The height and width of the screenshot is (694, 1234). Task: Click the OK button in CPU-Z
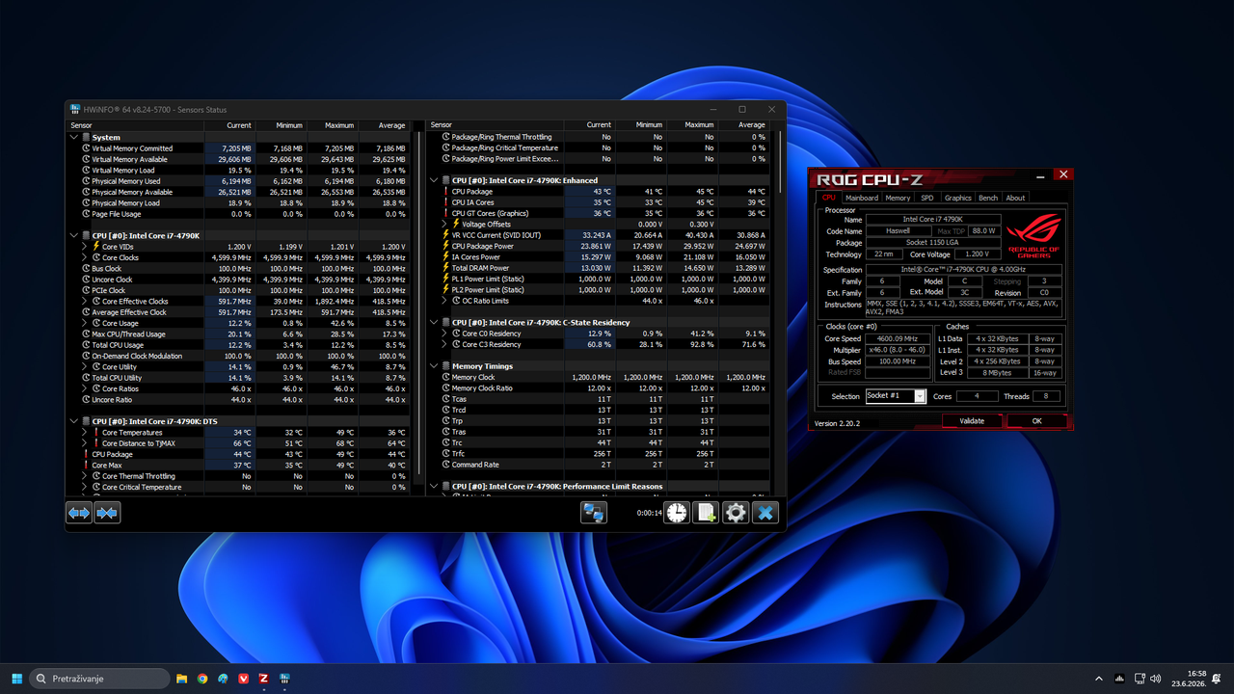(x=1037, y=421)
